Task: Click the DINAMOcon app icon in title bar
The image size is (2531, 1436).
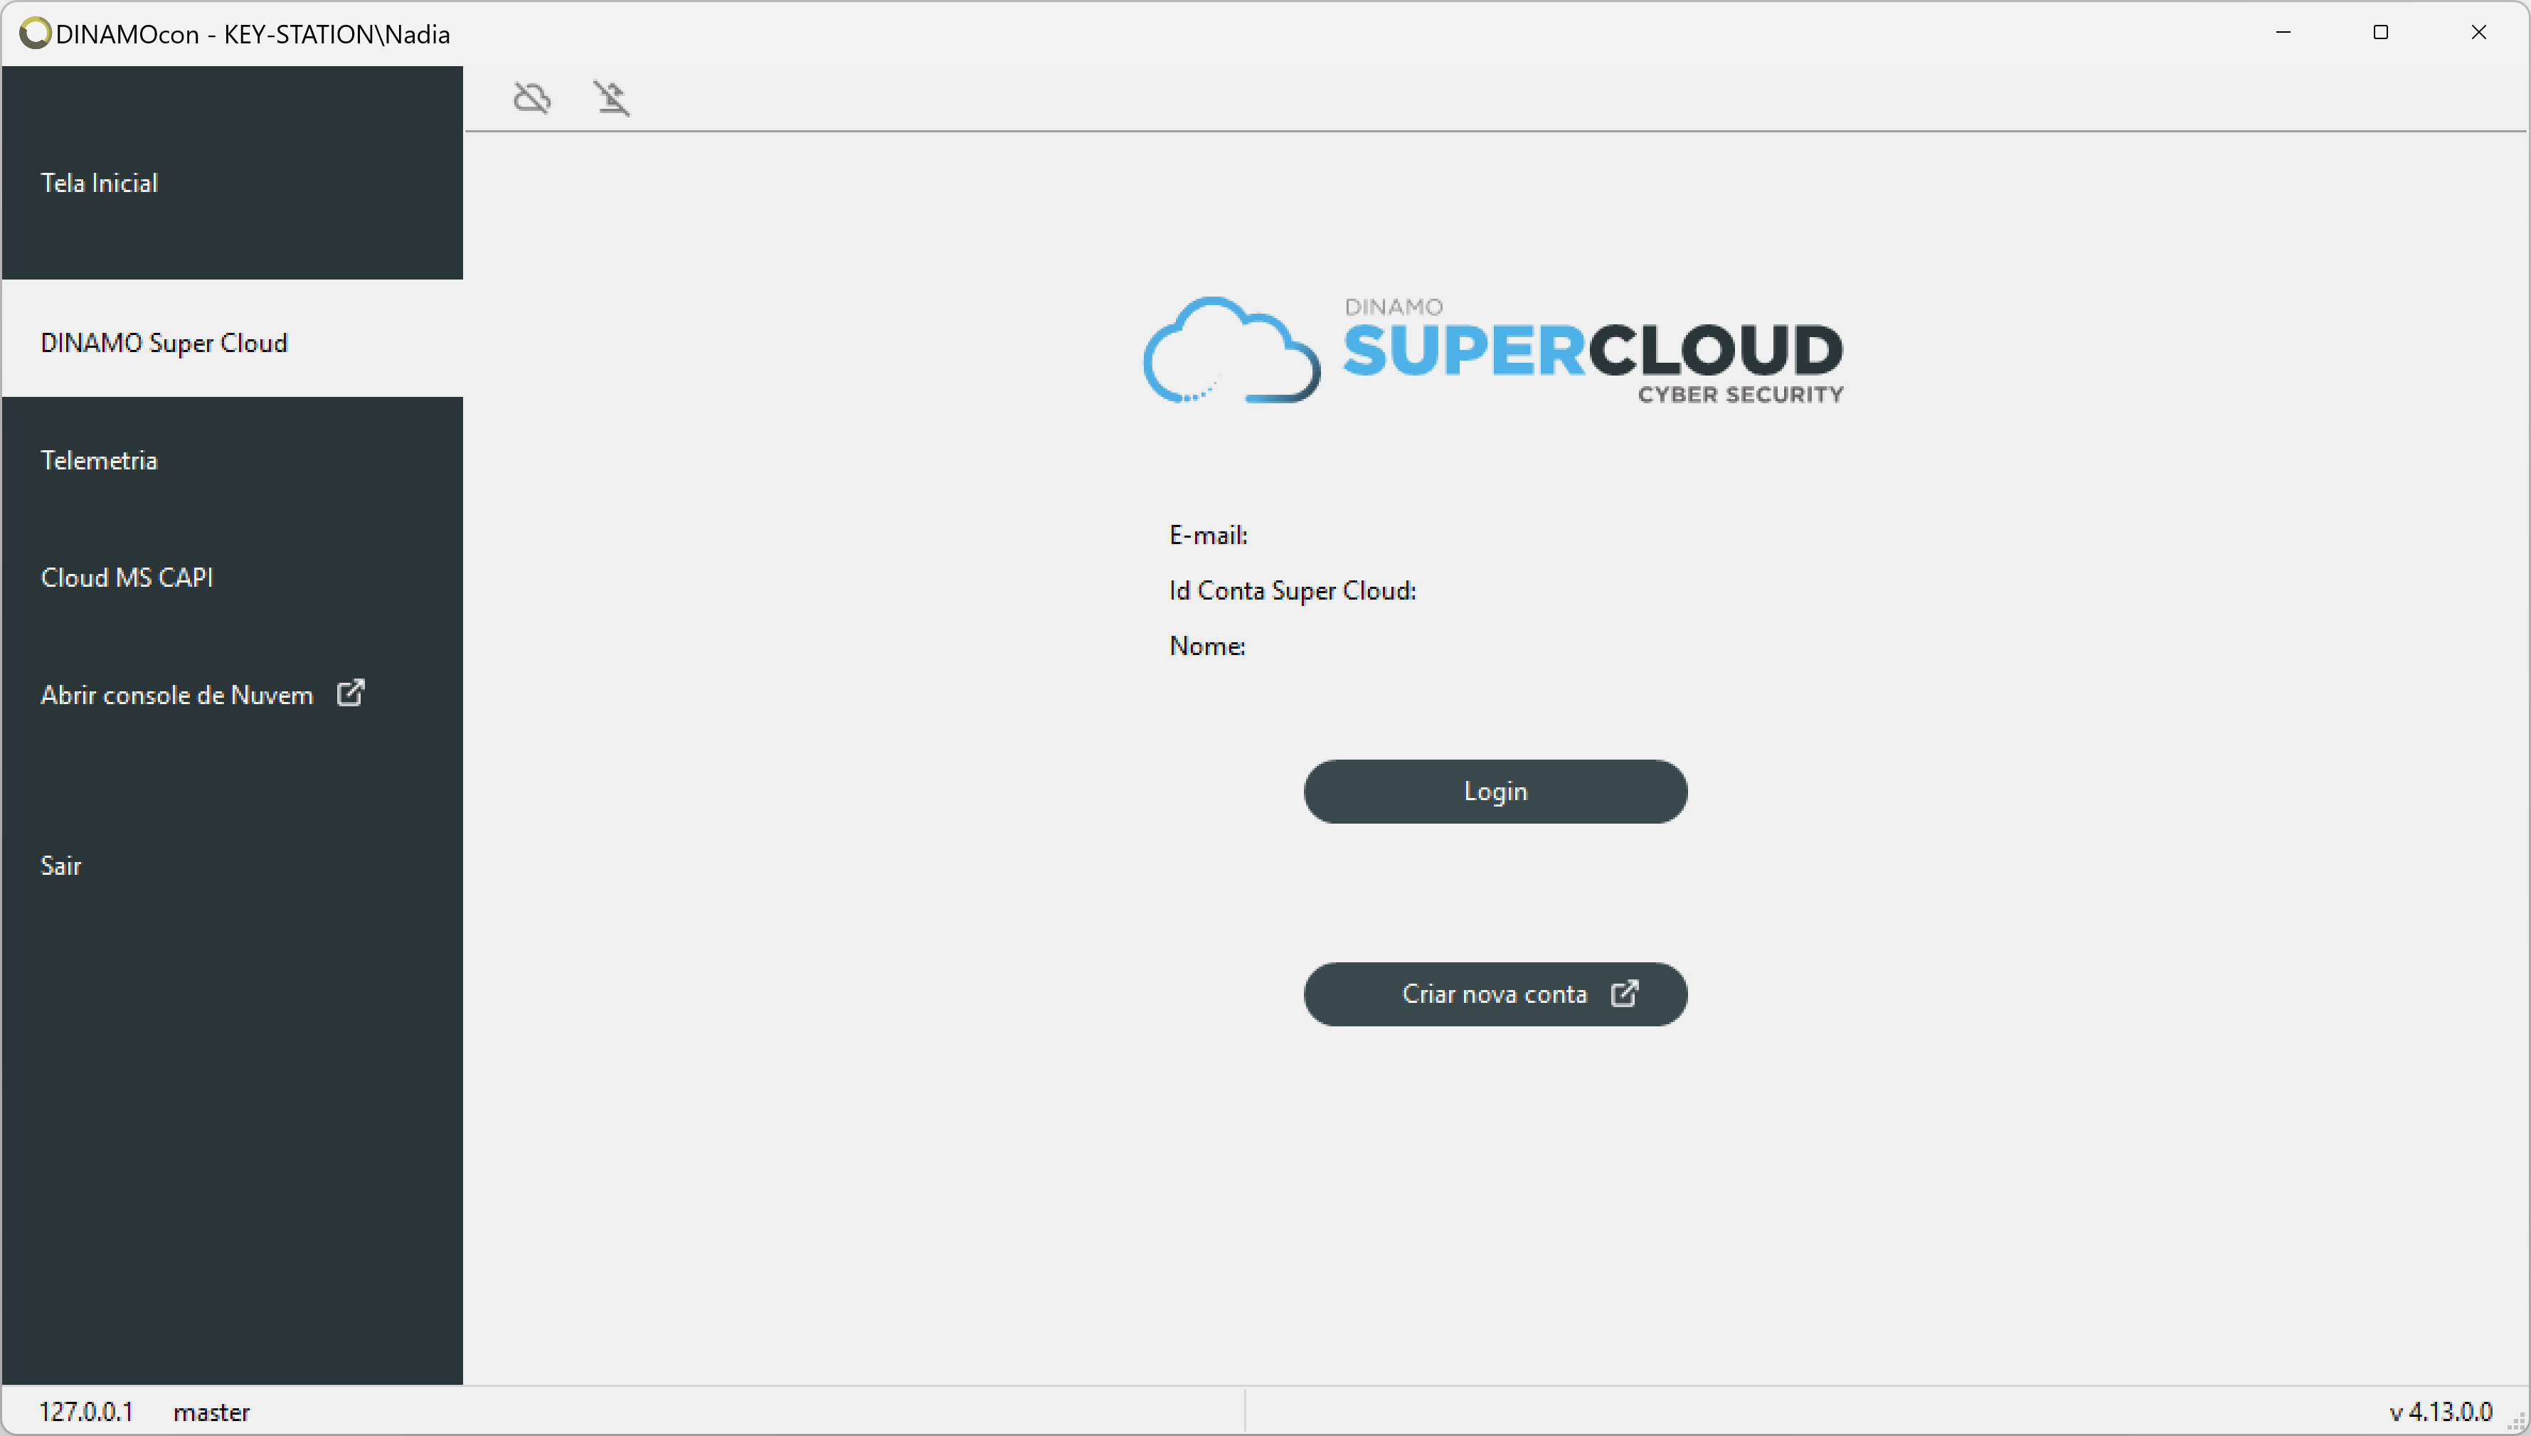Action: [35, 33]
